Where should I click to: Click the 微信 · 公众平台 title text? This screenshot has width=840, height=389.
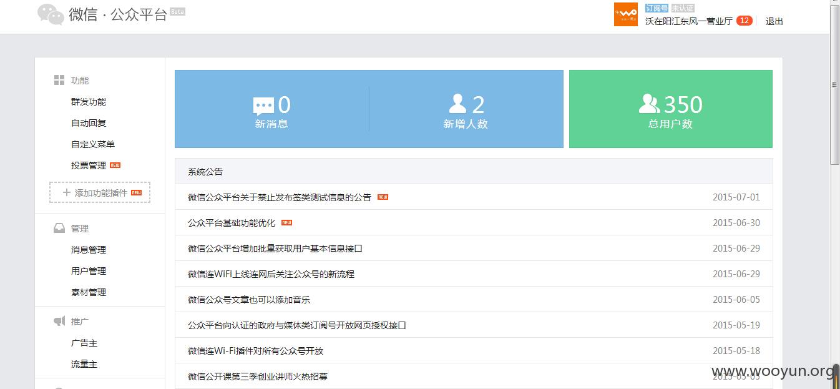click(118, 15)
